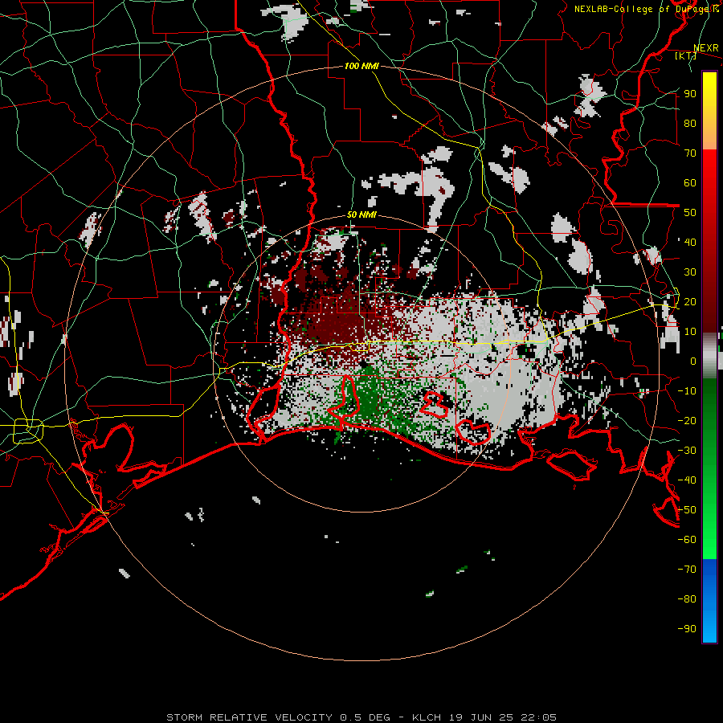Screen dimensions: 723x723
Task: Select the 60 value on the velocity scale
Action: pos(690,183)
